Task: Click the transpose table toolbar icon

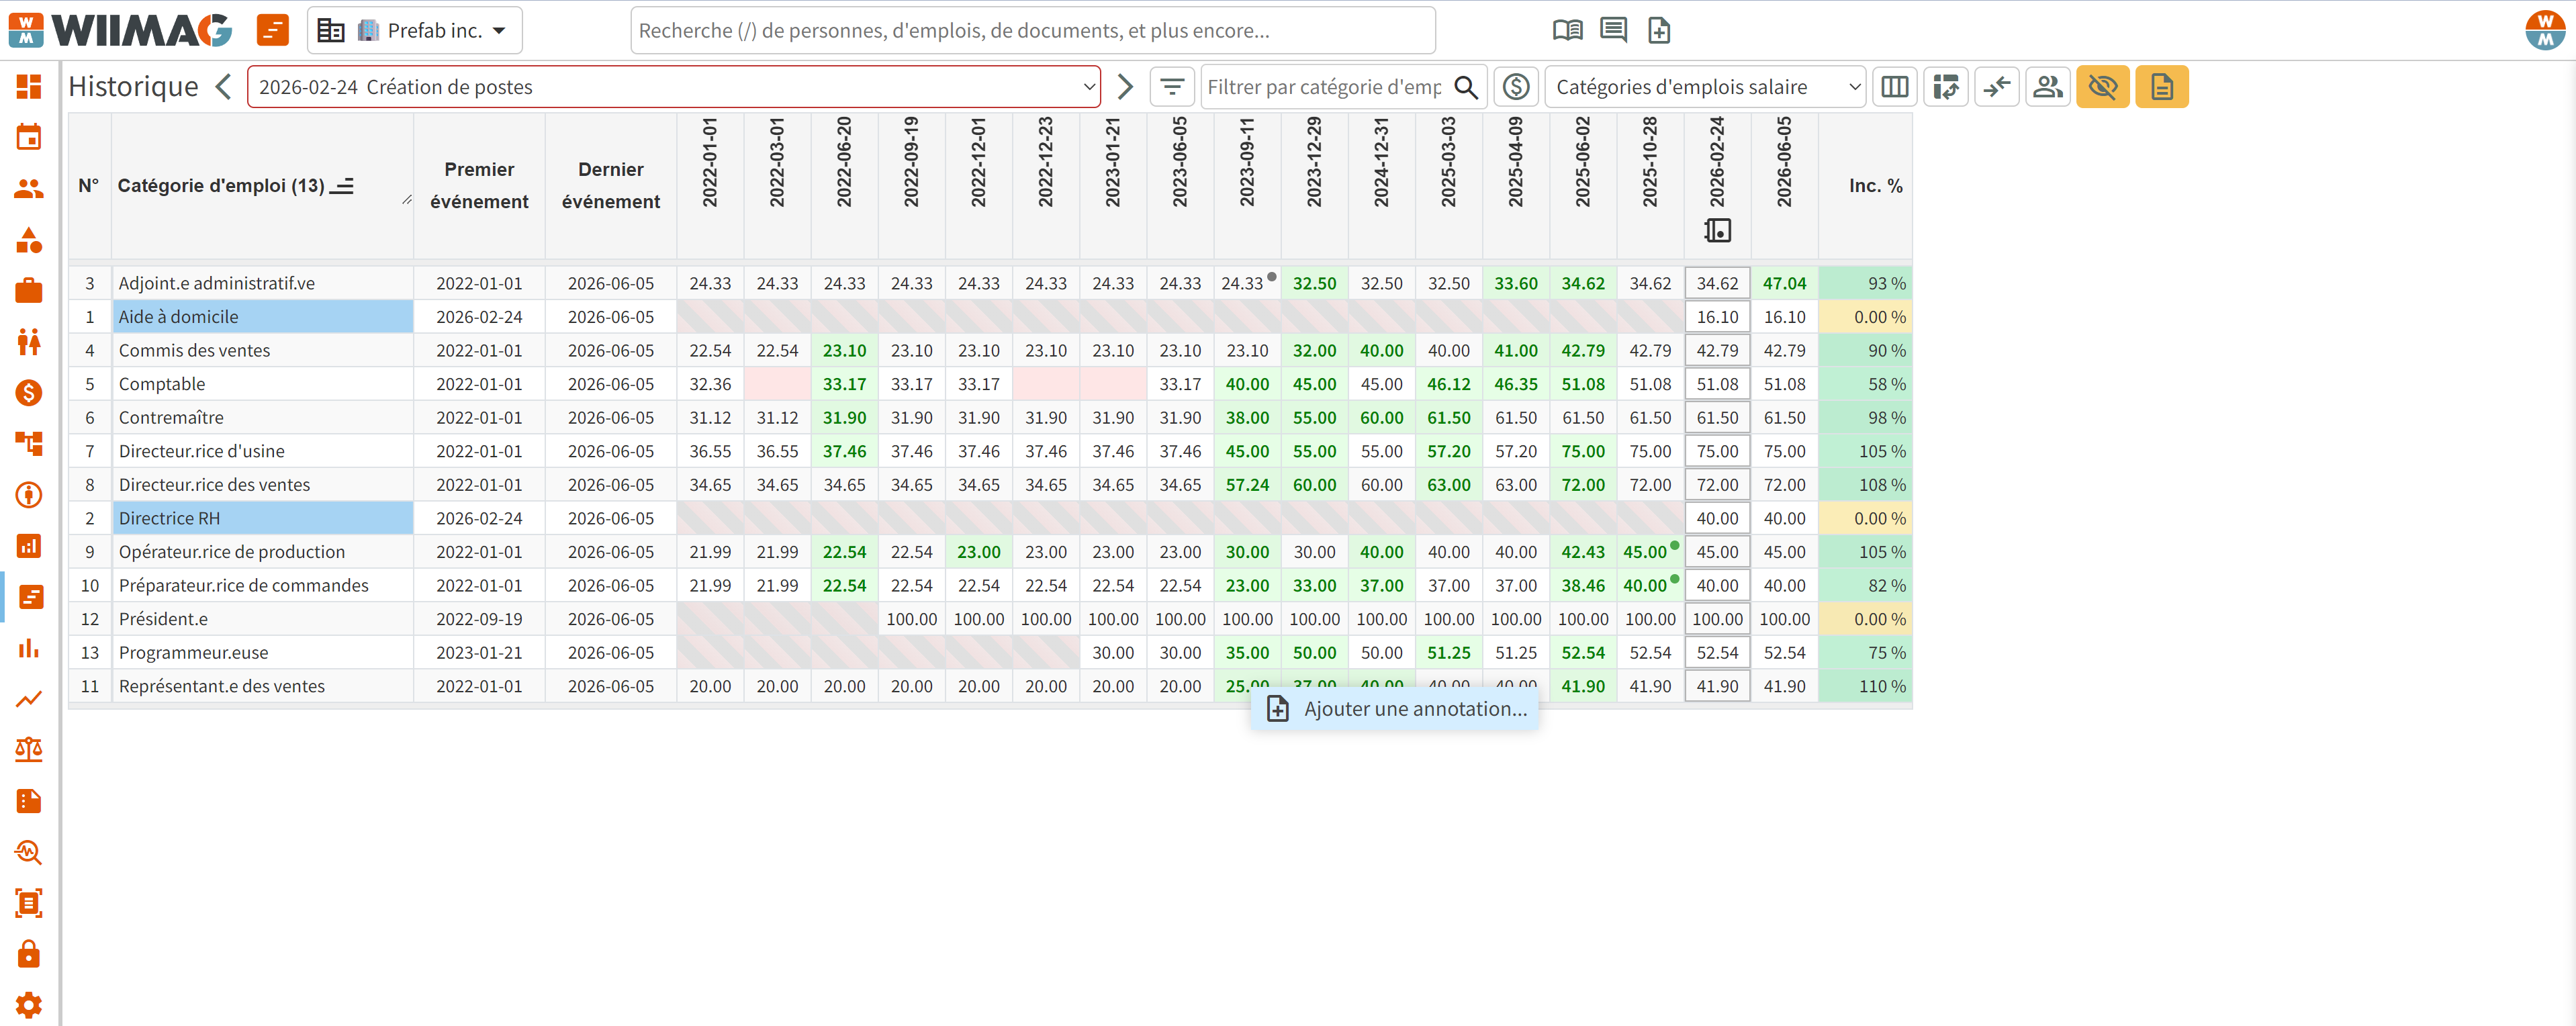Action: pos(1945,87)
